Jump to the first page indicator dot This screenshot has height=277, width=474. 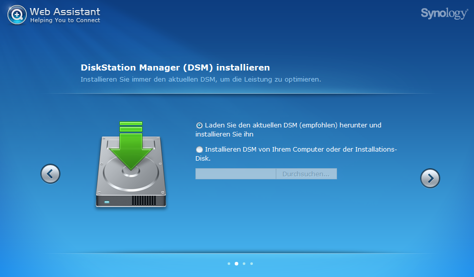click(x=229, y=264)
